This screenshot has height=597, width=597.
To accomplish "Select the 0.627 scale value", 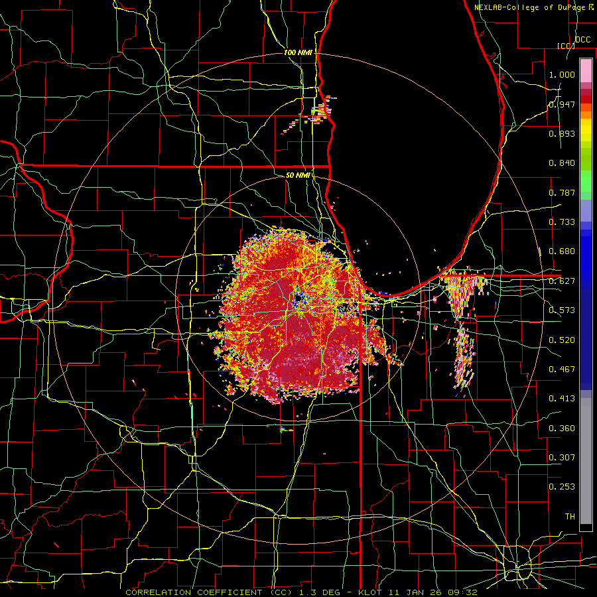I will click(x=562, y=281).
